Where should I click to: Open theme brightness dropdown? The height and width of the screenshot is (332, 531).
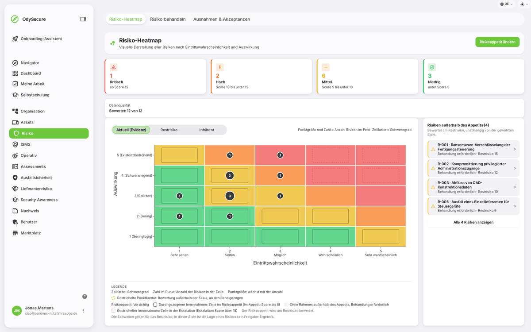[x=524, y=4]
